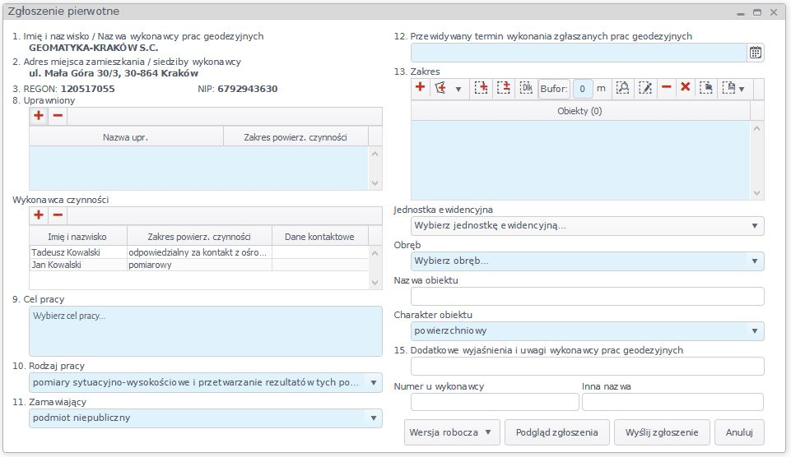This screenshot has height=457, width=791.
Task: Click the red plus icon in Zakres toolbar
Action: [420, 88]
